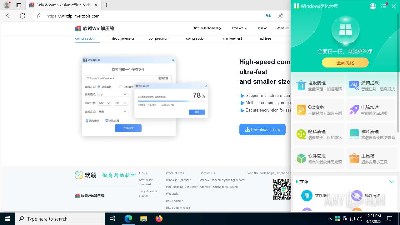Click the user account icon in optimizer header
Viewport: 400px width, 225px height.
click(372, 6)
